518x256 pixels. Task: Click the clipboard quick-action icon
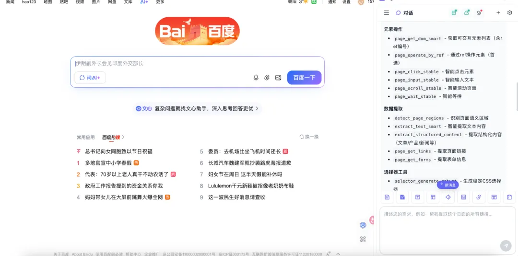(x=509, y=197)
